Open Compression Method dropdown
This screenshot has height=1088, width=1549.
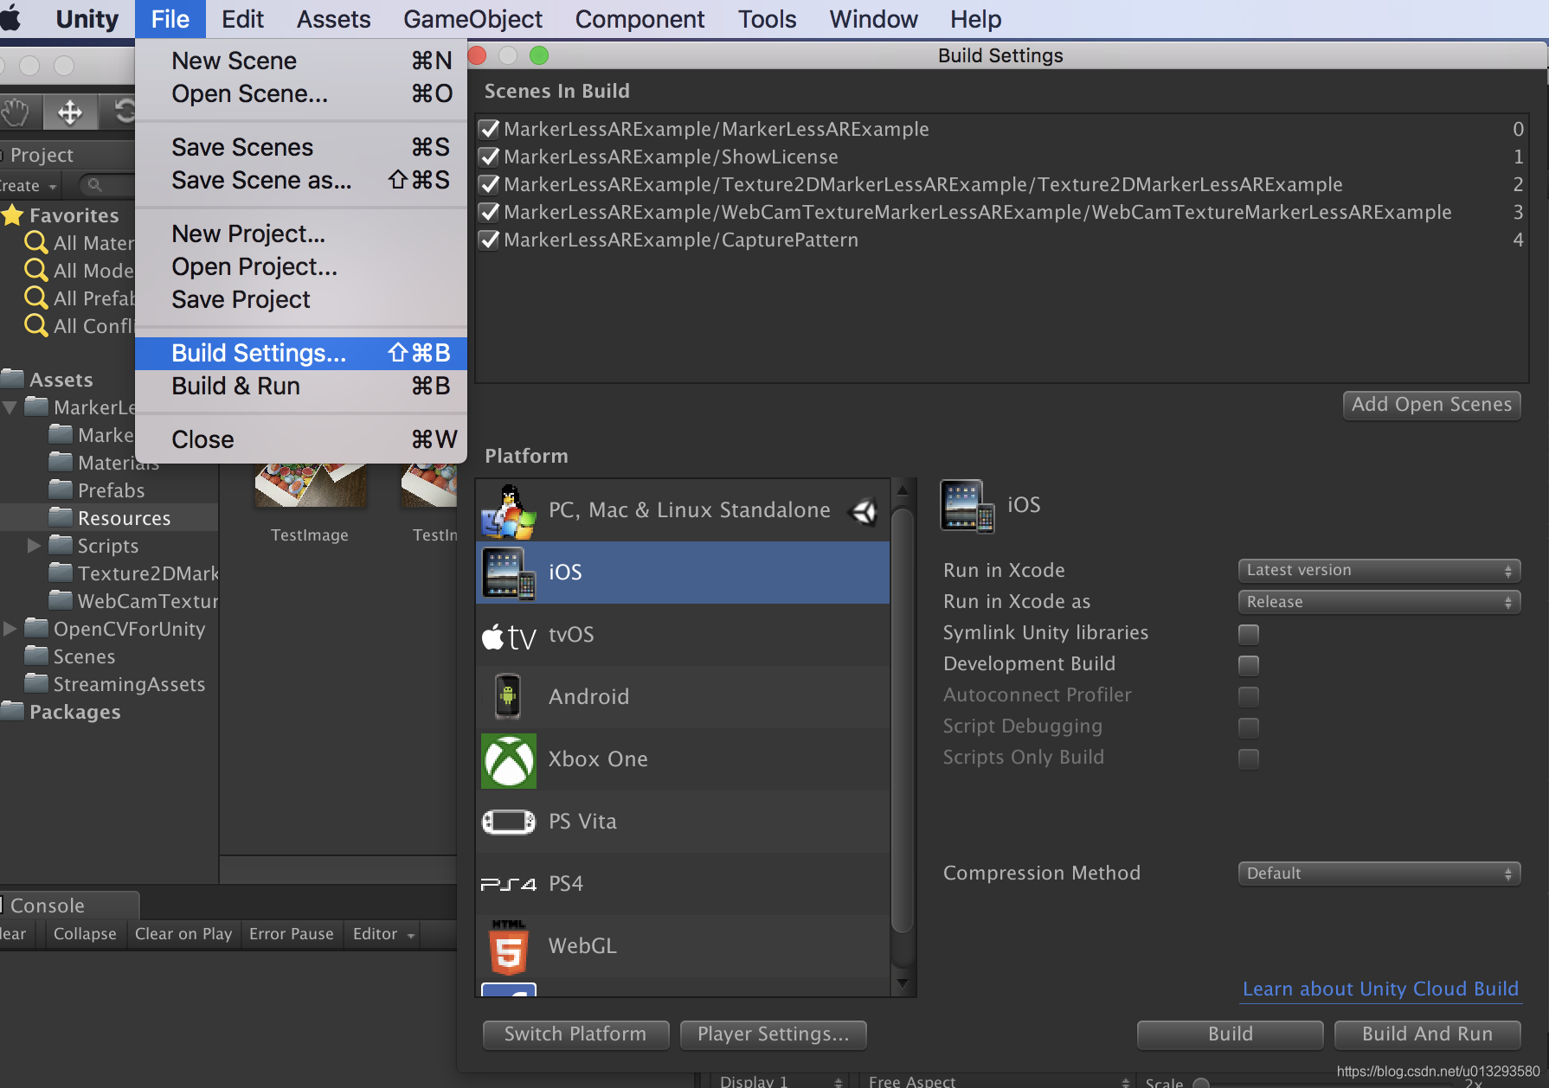pos(1379,874)
